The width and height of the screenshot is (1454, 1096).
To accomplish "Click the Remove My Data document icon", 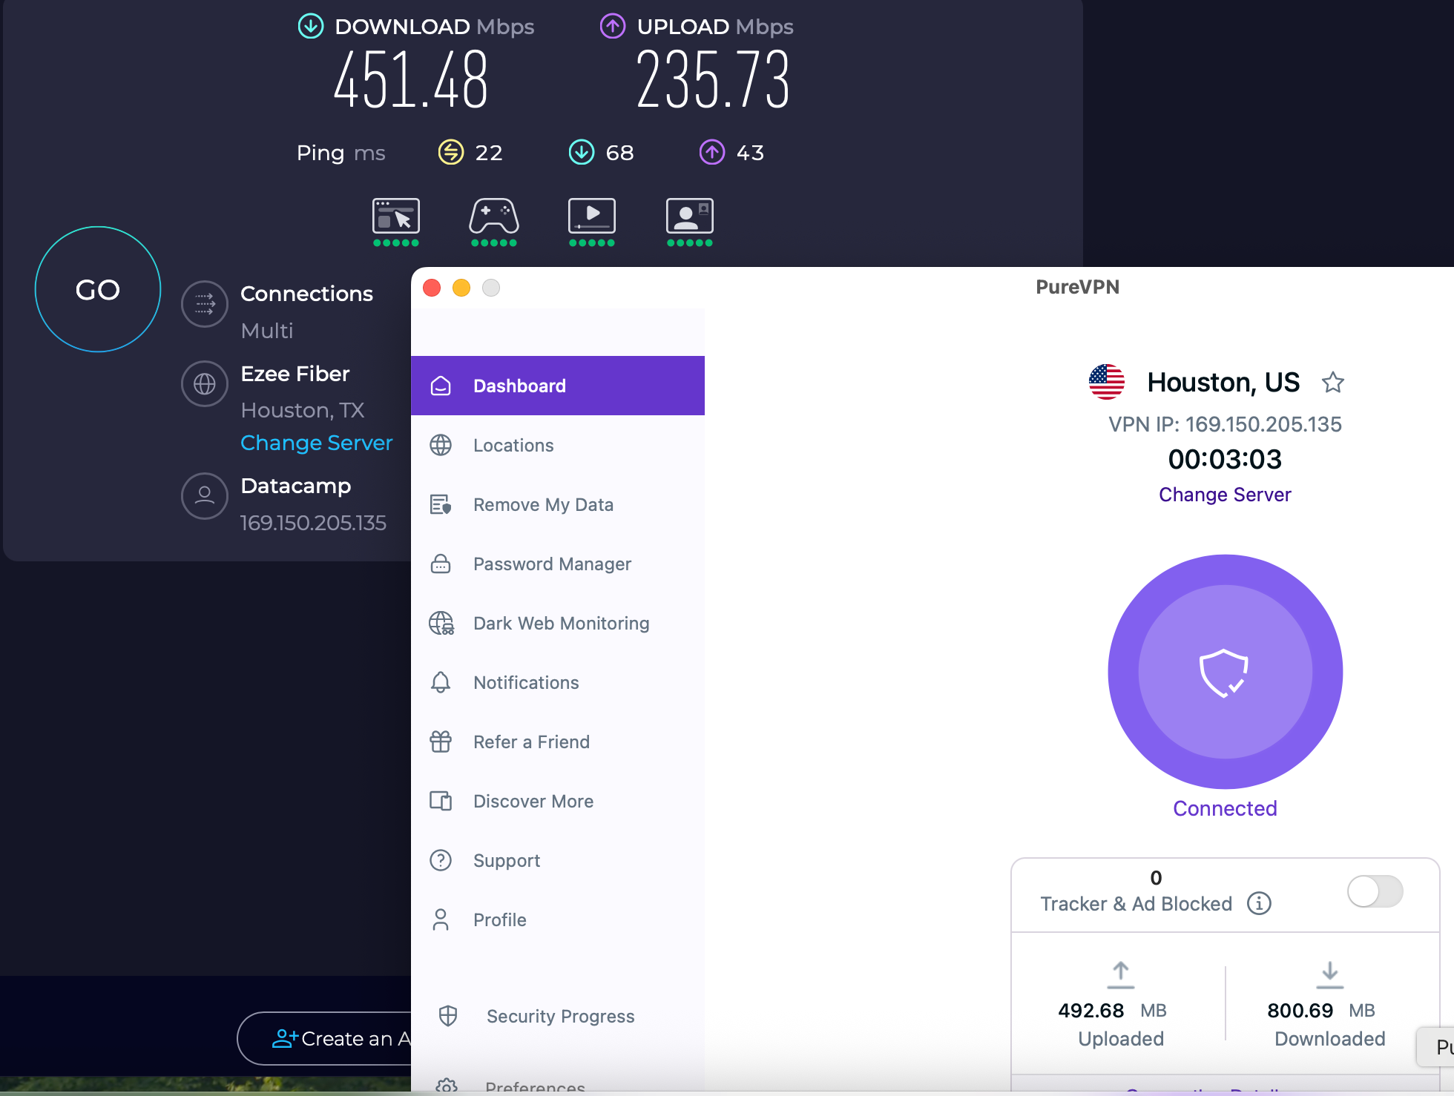I will point(441,504).
